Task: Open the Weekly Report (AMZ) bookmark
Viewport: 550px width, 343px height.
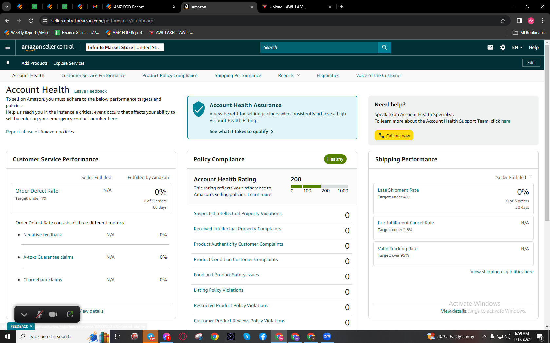Action: [x=26, y=33]
